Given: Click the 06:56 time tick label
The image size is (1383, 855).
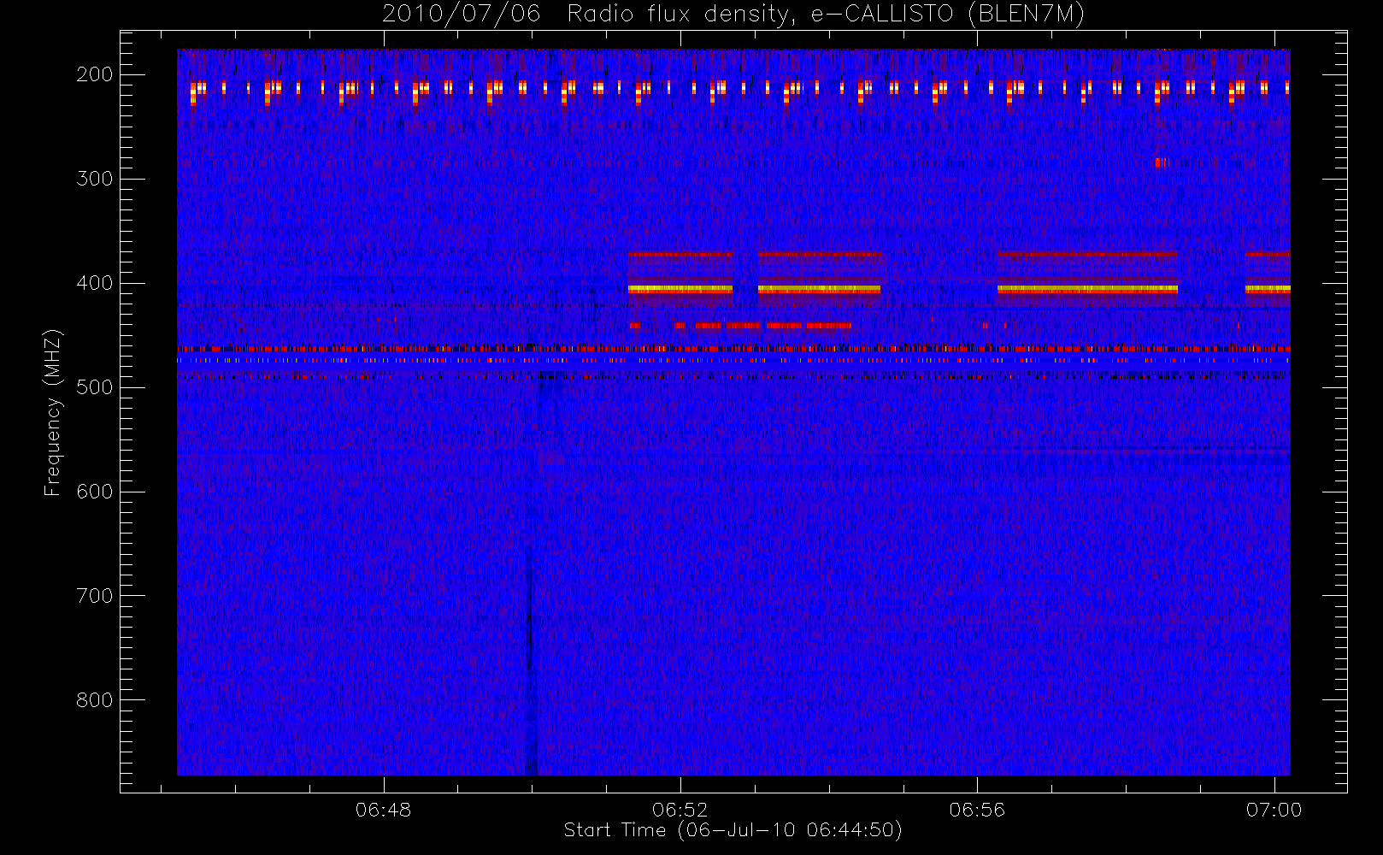Looking at the screenshot, I should click(977, 810).
